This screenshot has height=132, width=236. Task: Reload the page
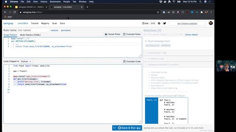pos(15,12)
